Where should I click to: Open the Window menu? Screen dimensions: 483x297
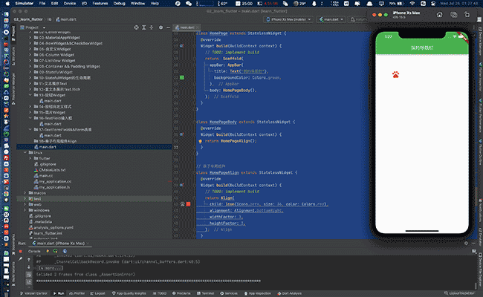137,4
